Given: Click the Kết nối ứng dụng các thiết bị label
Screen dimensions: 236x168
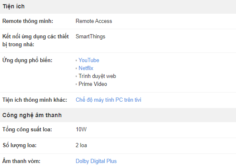Looking at the screenshot, I should click(x=35, y=40).
